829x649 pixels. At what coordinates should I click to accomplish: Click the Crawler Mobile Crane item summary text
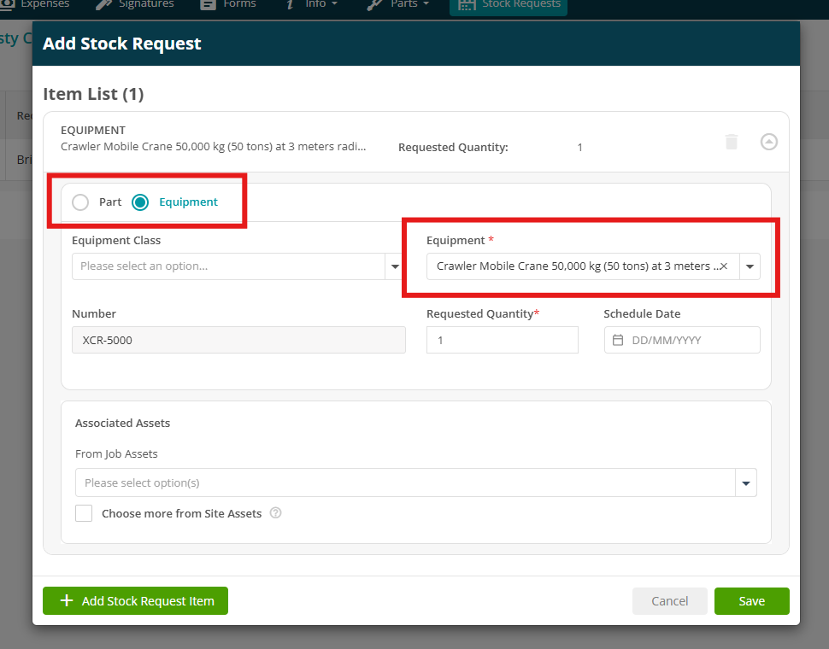(x=213, y=147)
